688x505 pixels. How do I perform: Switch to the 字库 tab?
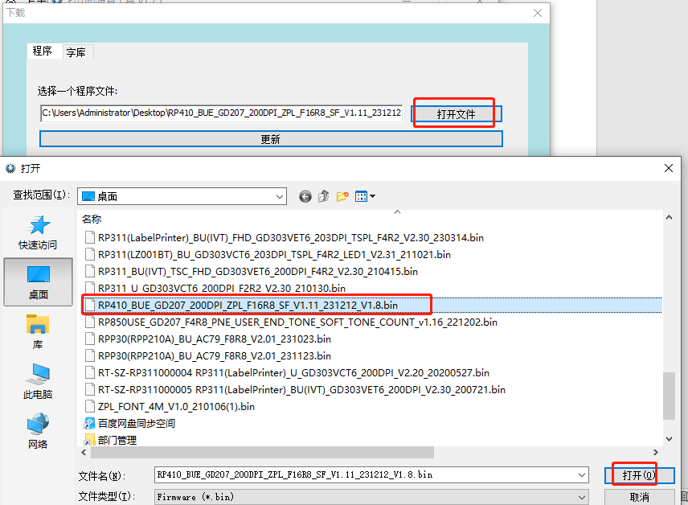[x=76, y=52]
